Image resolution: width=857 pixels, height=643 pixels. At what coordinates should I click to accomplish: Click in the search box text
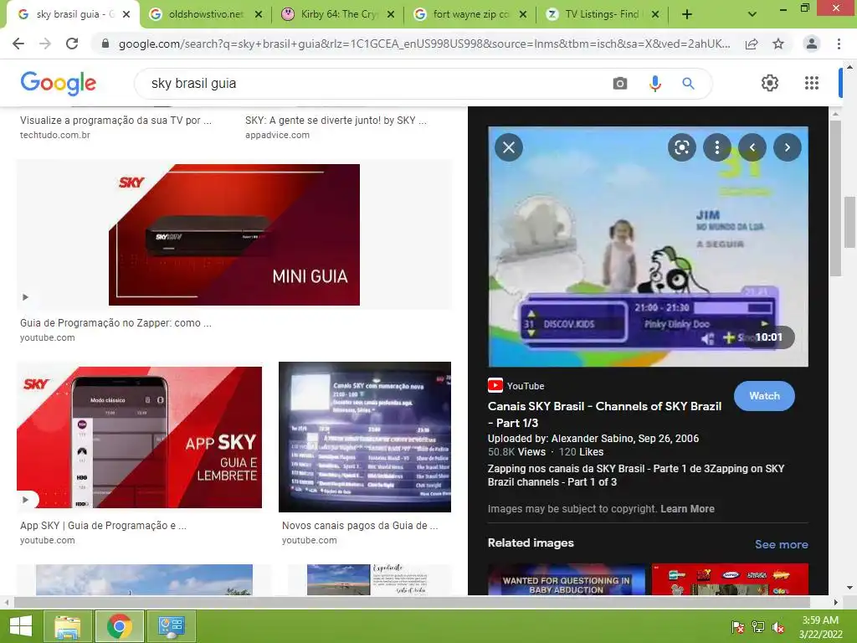(193, 83)
